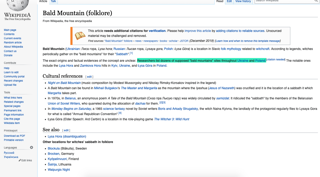Click 'Learn how and when to remove this template message'
The width and height of the screenshot is (320, 177).
click(x=247, y=41)
